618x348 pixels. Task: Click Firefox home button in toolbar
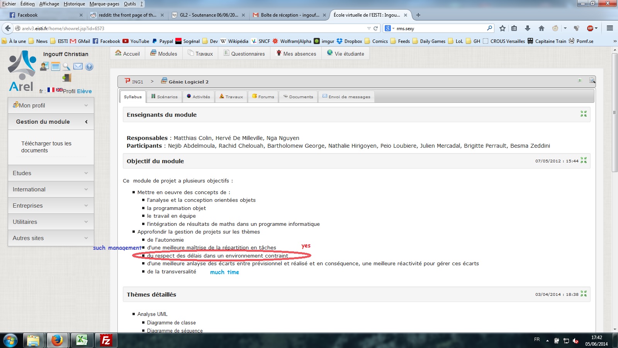pyautogui.click(x=541, y=28)
